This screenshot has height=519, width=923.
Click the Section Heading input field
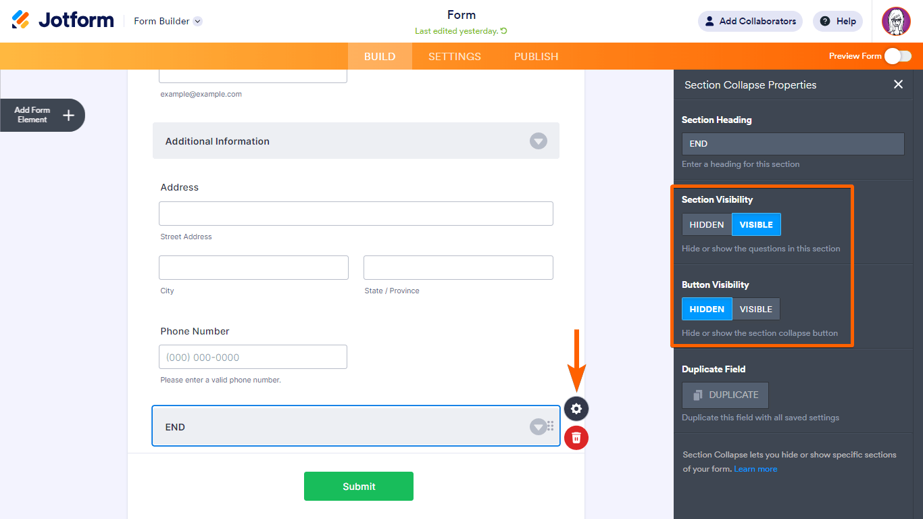point(793,144)
